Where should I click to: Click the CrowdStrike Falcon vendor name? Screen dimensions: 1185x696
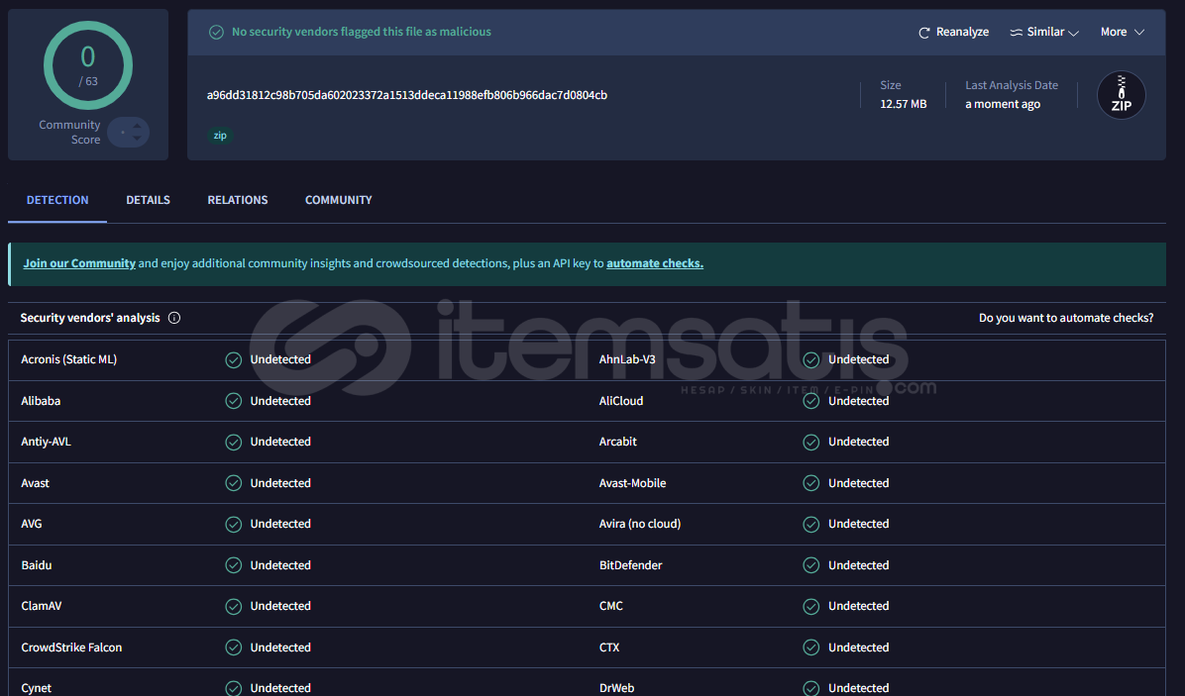point(71,647)
